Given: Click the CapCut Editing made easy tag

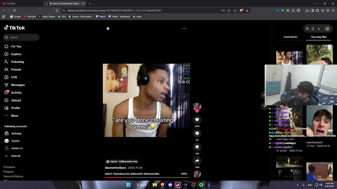Looking at the screenshot, I should (122, 161).
